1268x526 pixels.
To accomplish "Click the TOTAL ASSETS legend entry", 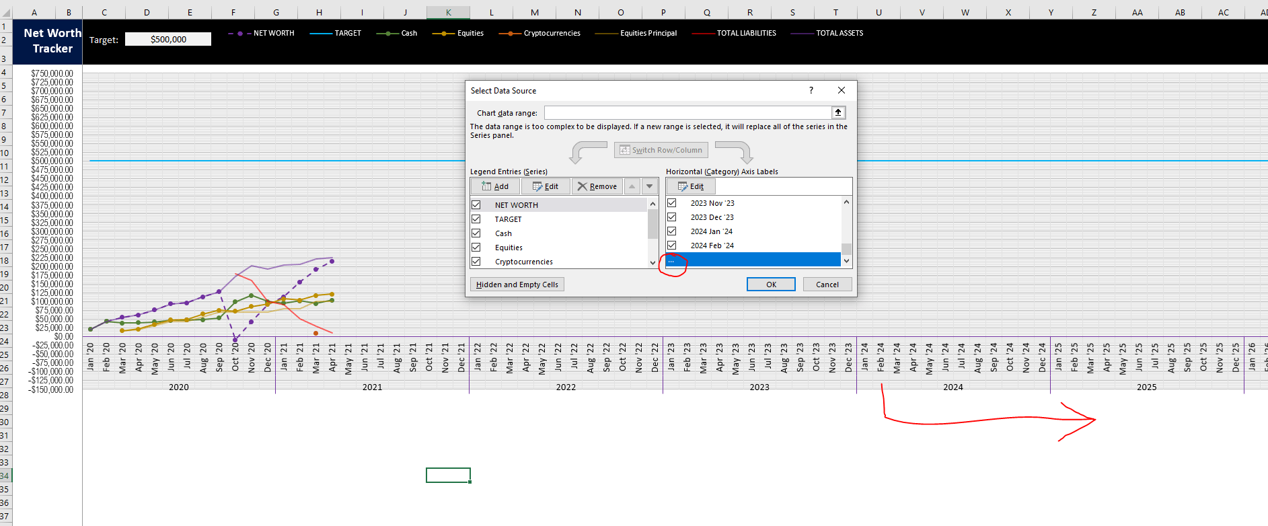I will 827,33.
